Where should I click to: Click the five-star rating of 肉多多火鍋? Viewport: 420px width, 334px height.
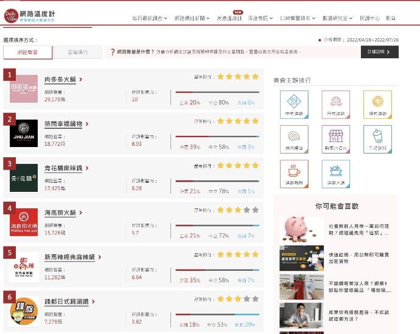pos(238,77)
